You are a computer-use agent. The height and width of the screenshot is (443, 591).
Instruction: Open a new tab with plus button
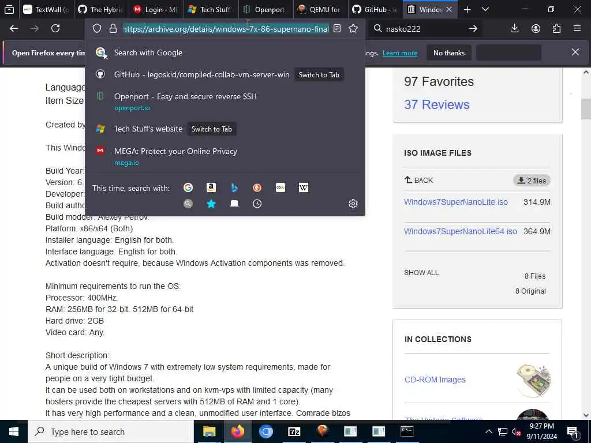(x=467, y=9)
